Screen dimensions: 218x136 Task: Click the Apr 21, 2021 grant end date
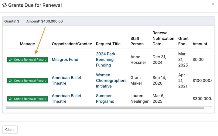(x=183, y=81)
